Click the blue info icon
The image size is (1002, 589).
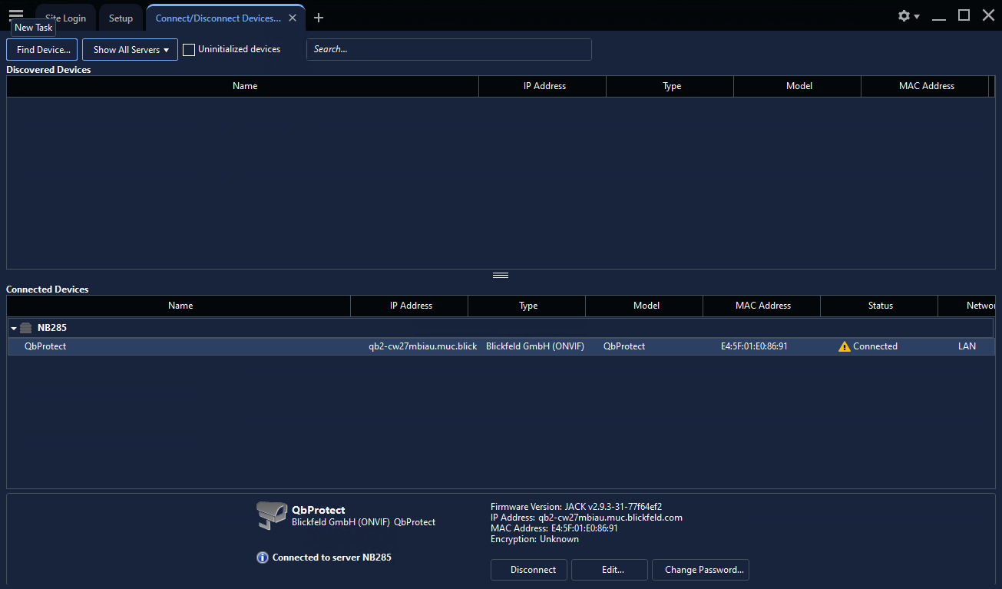pyautogui.click(x=263, y=558)
